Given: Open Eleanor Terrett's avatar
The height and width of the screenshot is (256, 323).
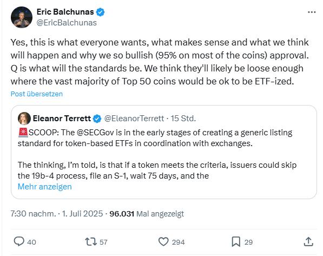Looking at the screenshot, I should [24, 119].
